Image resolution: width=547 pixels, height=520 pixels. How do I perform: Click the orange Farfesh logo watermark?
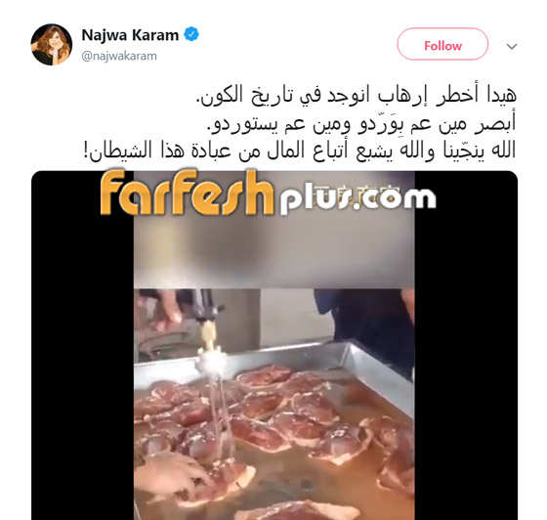(x=188, y=193)
